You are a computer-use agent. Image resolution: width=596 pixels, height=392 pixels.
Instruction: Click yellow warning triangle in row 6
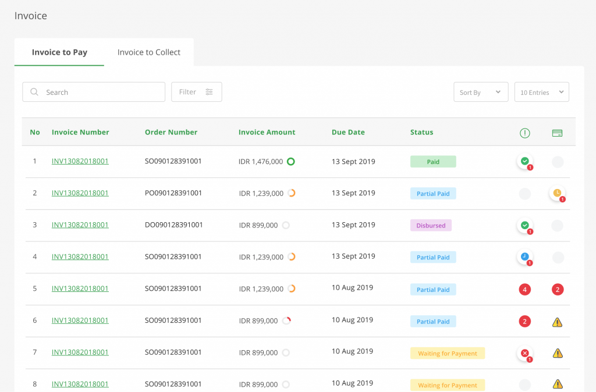[557, 322]
